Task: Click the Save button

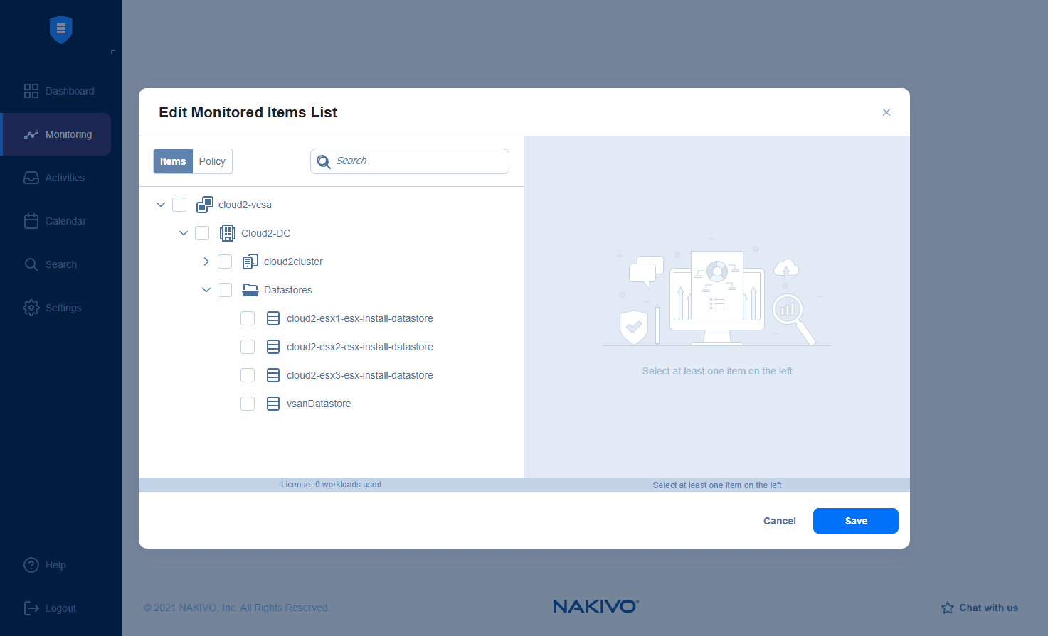Action: (x=856, y=521)
